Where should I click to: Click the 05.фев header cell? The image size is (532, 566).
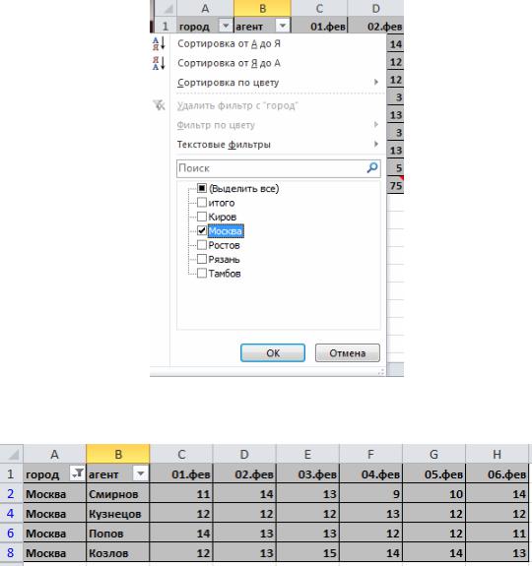point(433,473)
